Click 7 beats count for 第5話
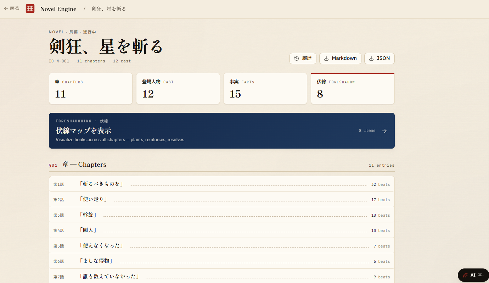This screenshot has height=283, width=489. 382,246
